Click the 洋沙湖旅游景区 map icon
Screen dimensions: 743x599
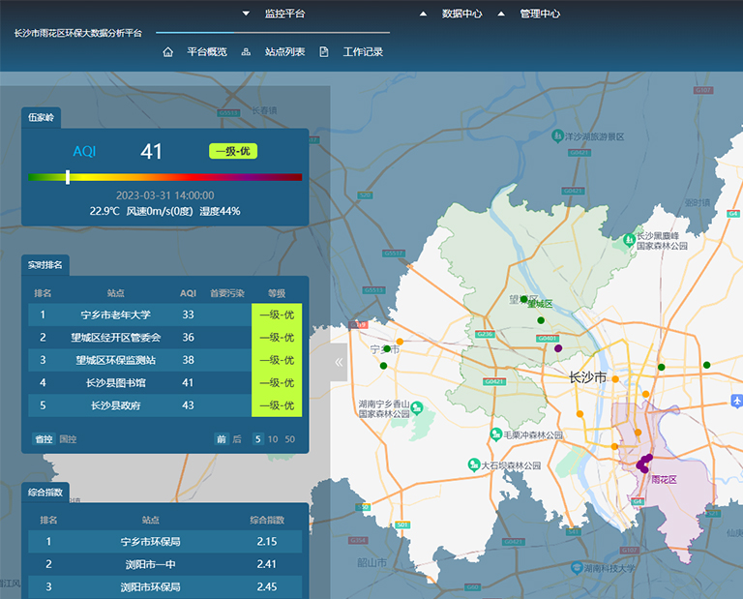pyautogui.click(x=557, y=136)
